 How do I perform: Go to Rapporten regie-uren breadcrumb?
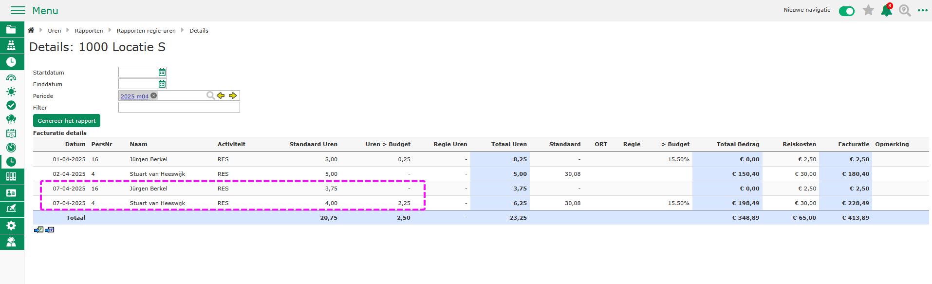[x=146, y=31]
